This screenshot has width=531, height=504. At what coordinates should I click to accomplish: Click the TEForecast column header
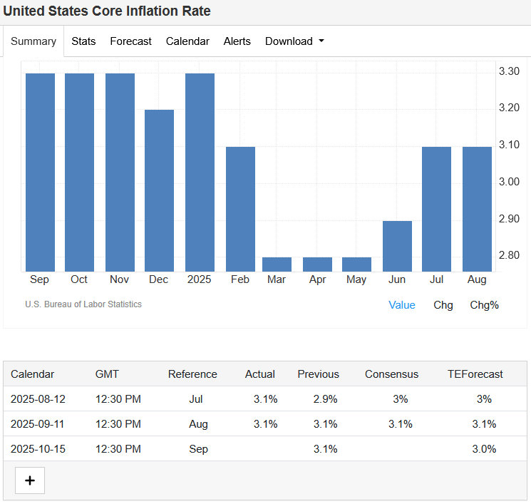click(x=475, y=374)
